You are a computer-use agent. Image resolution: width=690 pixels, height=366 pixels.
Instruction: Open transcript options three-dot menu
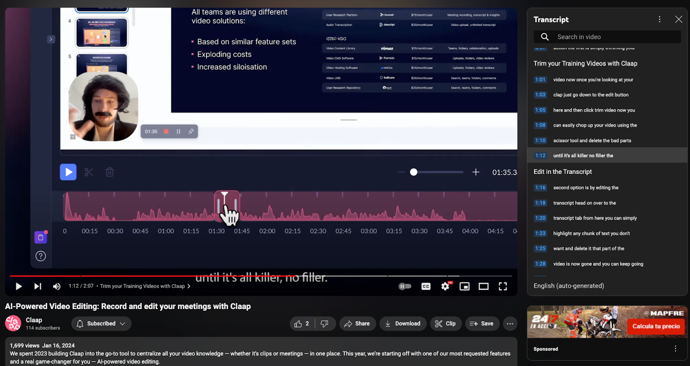[659, 19]
